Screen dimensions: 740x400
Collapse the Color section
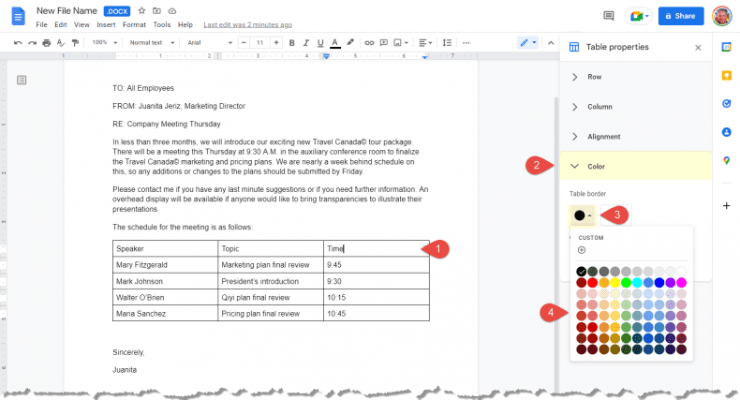click(x=596, y=167)
